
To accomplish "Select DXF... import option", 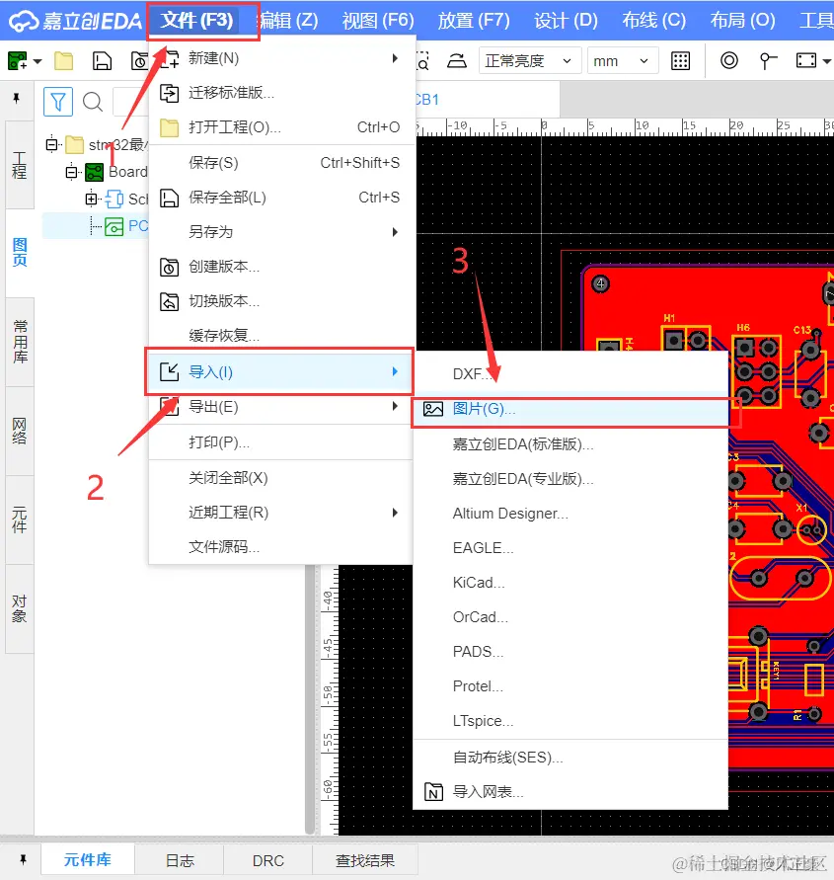I will 570,373.
